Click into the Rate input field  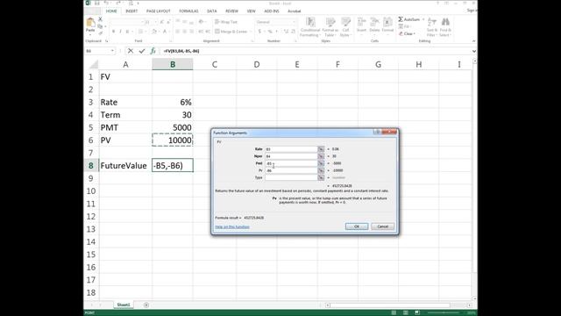[291, 149]
